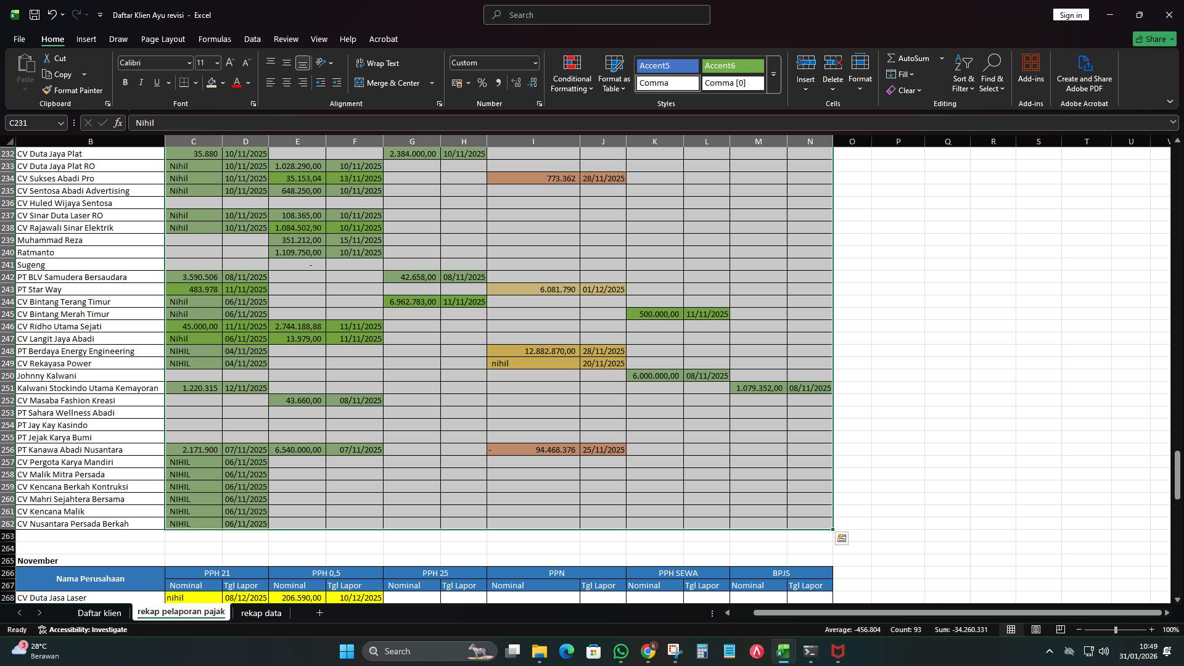
Task: Add a new worksheet with the plus button
Action: coord(319,613)
